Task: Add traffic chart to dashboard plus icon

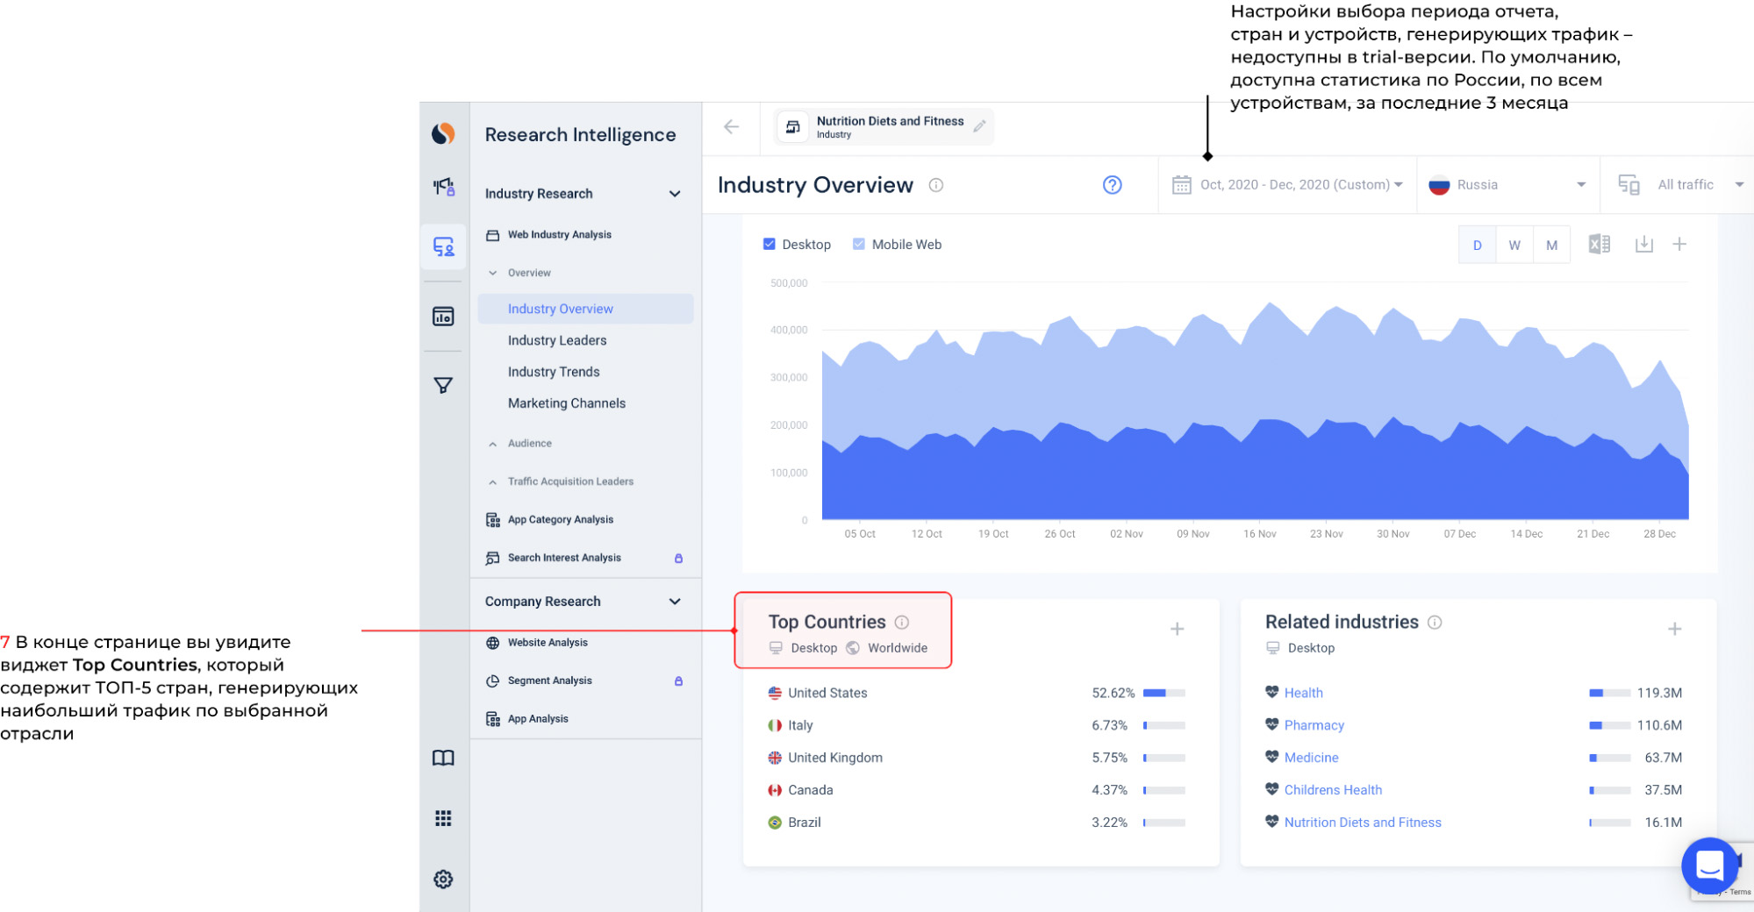Action: (x=1679, y=244)
